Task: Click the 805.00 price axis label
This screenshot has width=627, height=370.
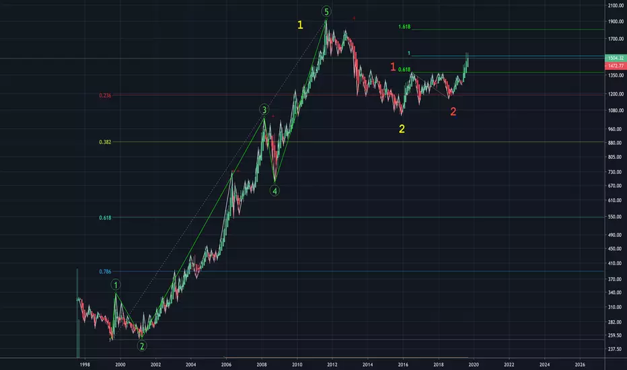Action: (x=616, y=157)
